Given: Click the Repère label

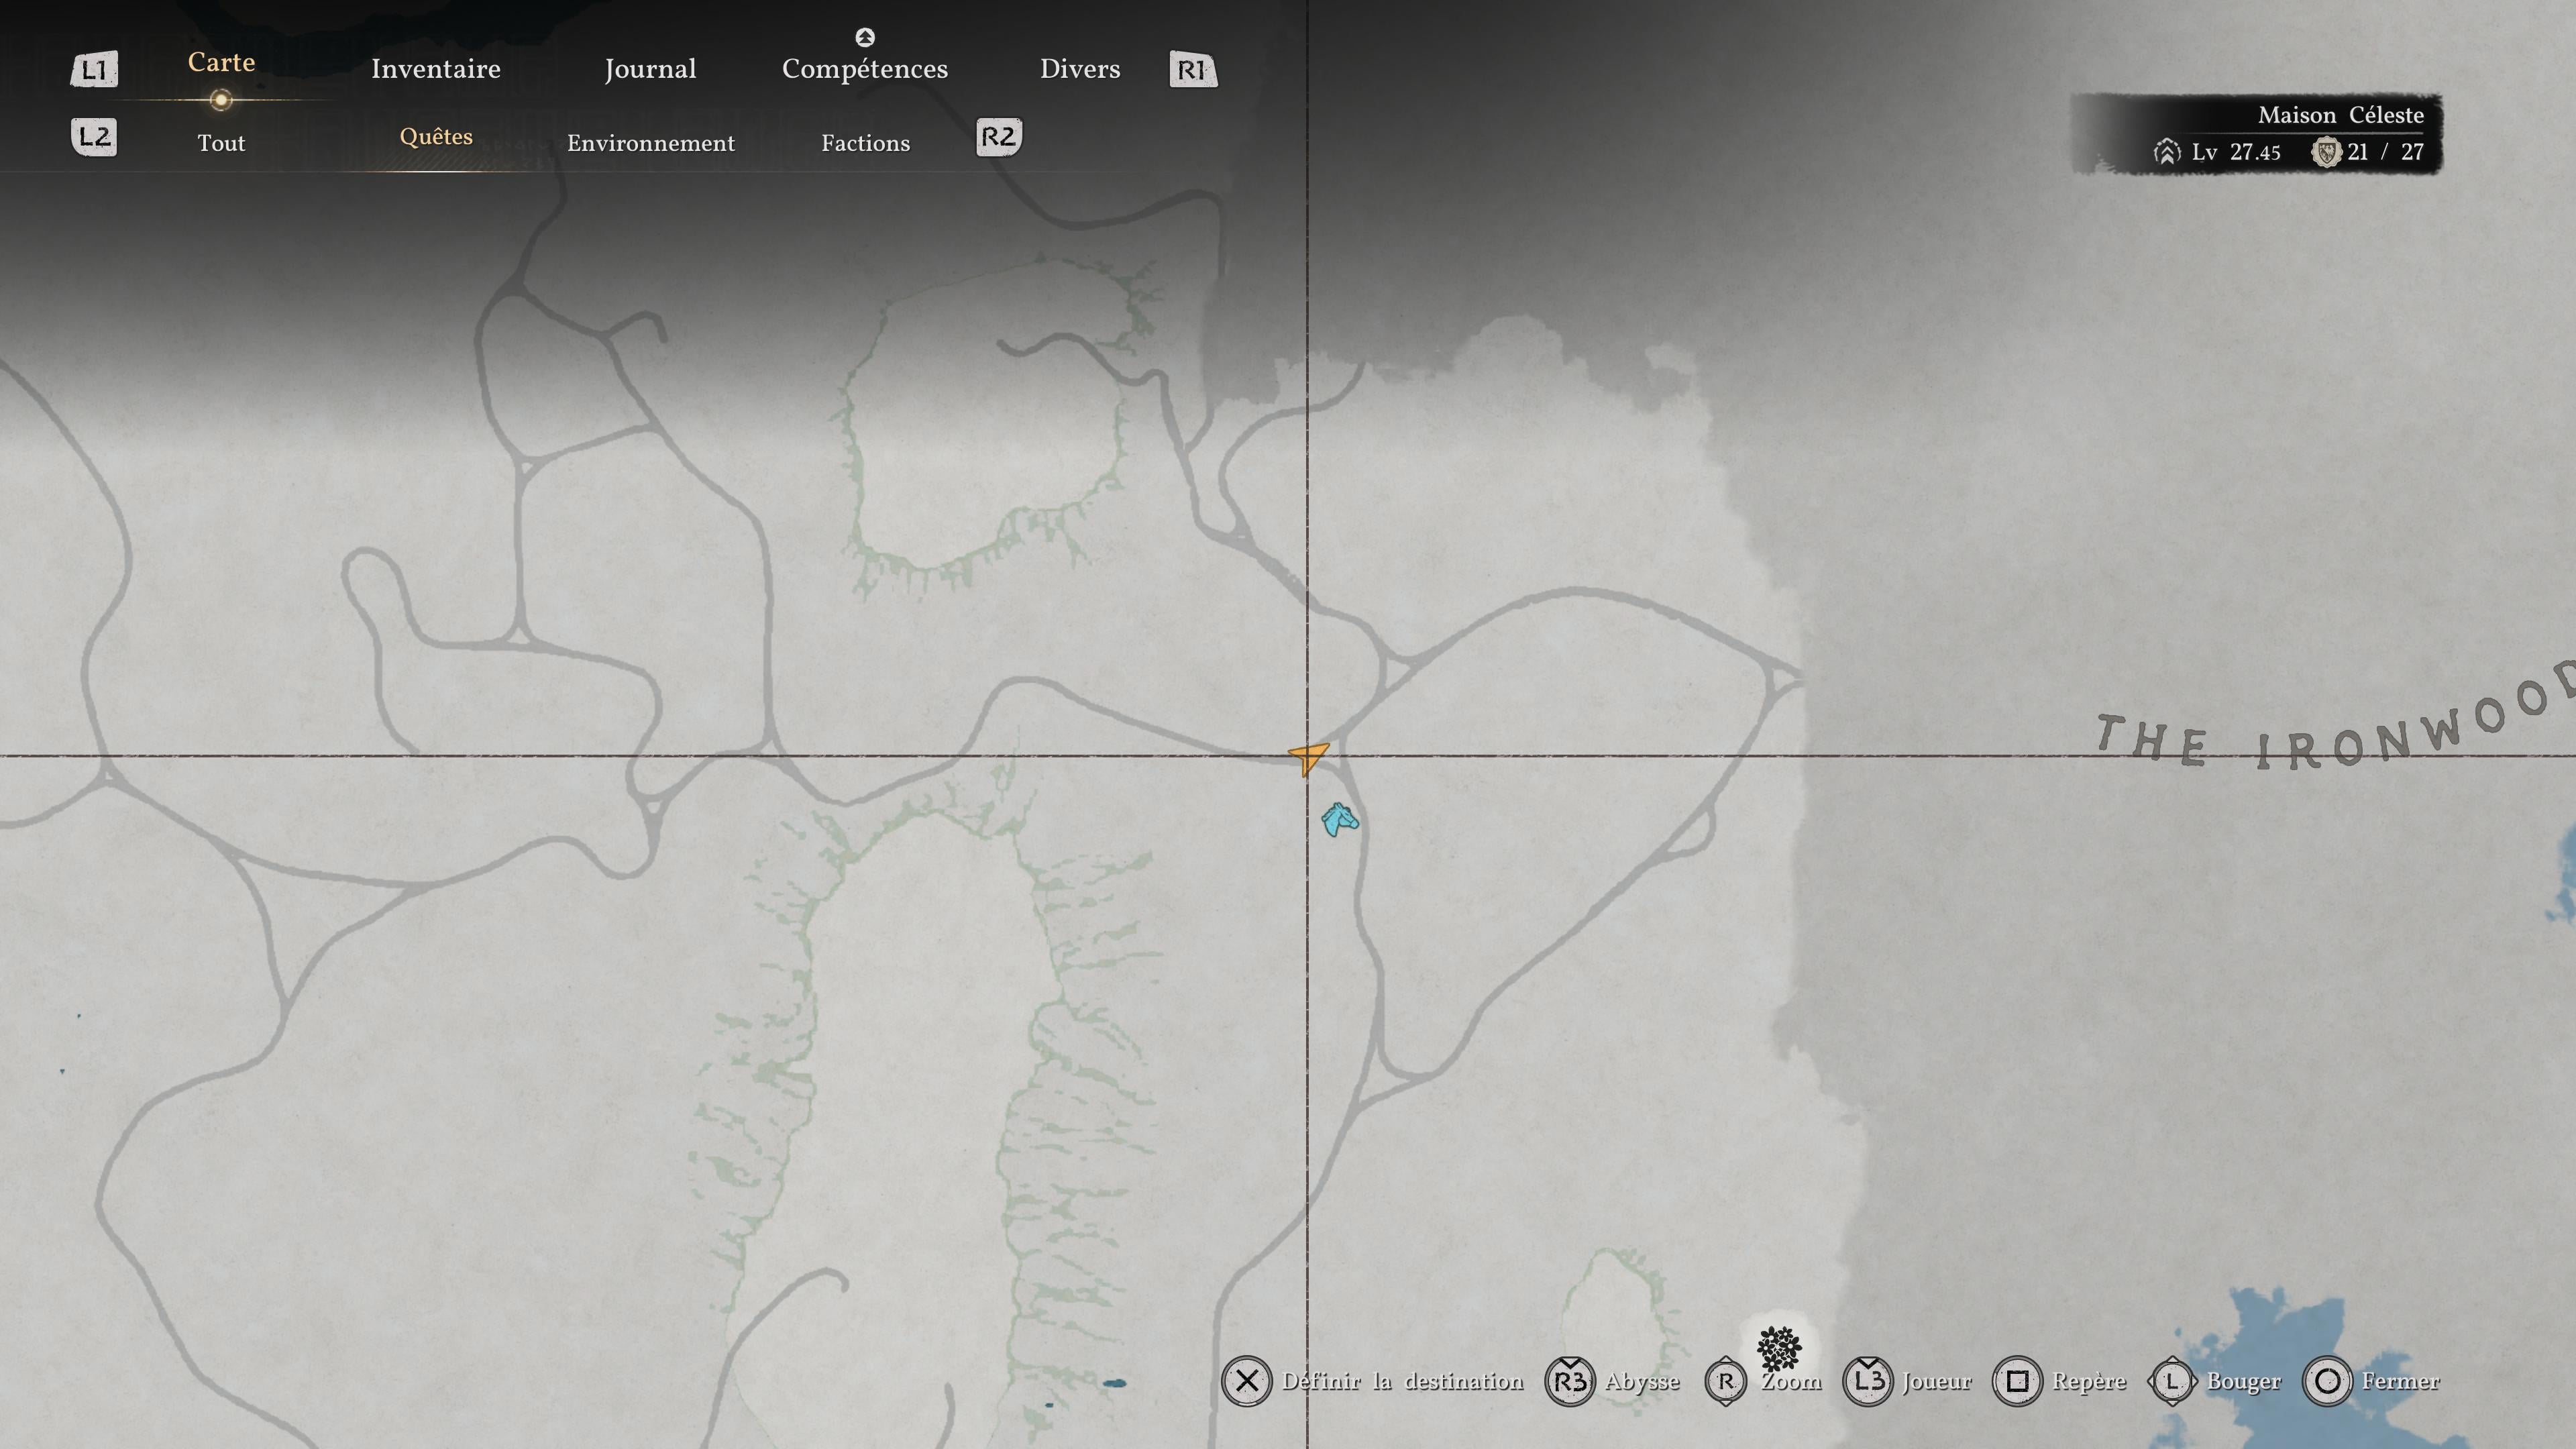Looking at the screenshot, I should [x=2089, y=1382].
